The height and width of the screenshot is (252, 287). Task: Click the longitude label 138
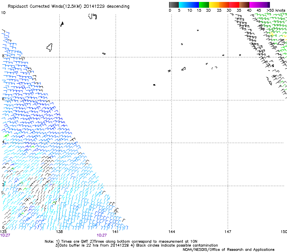(x=59, y=232)
